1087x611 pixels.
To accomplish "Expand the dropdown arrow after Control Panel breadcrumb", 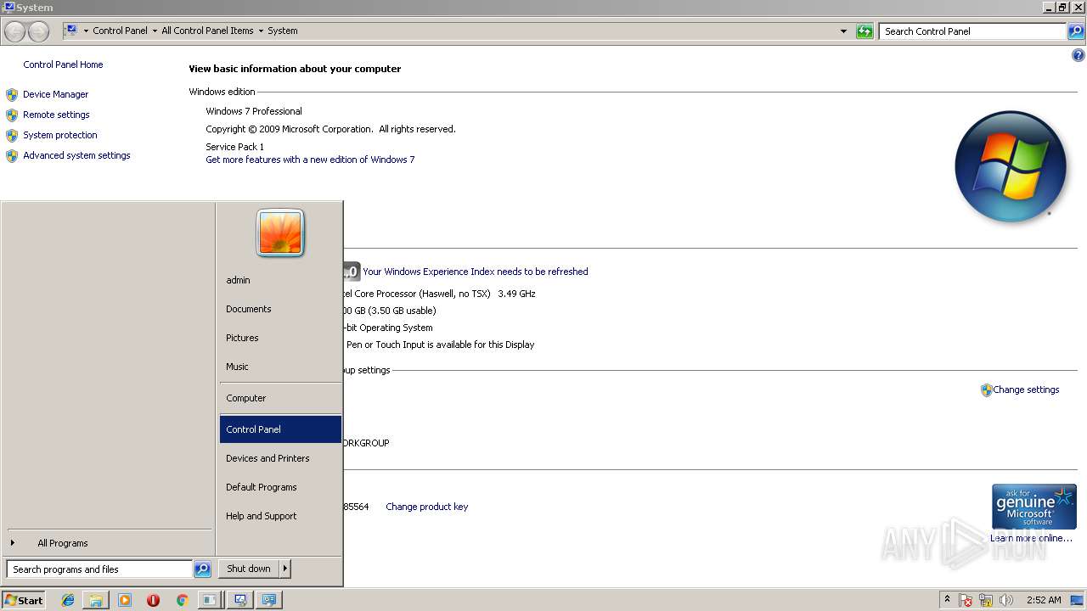I will [155, 31].
